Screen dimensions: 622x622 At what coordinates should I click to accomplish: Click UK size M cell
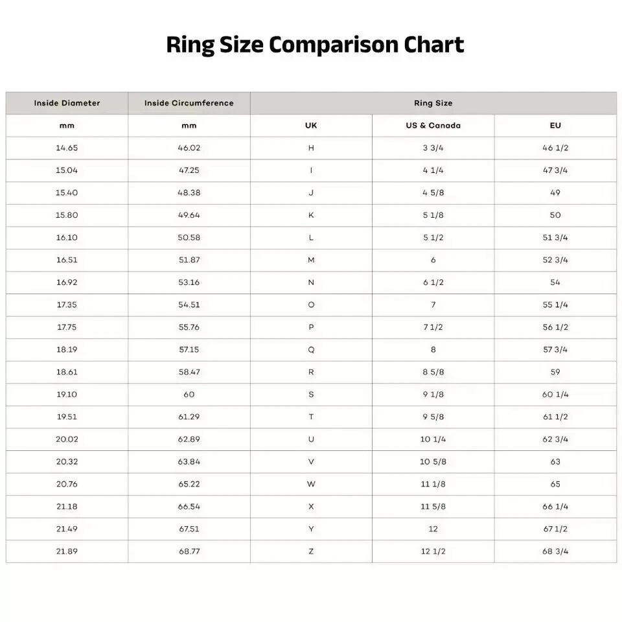311,260
